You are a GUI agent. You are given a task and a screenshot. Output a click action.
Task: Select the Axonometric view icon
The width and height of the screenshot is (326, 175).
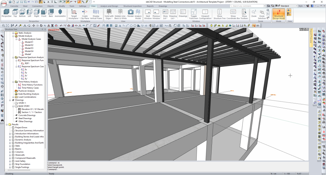click(60, 13)
